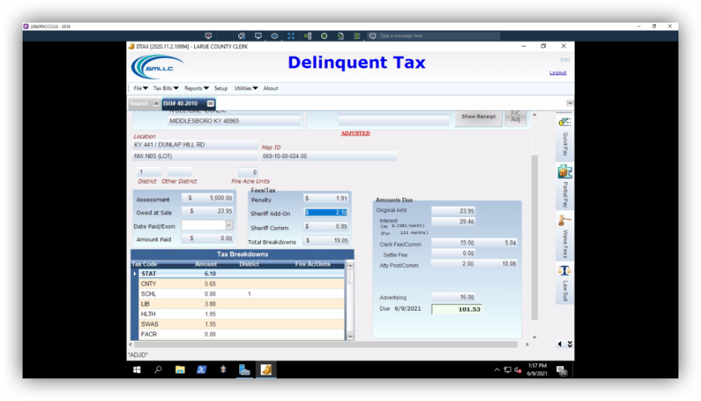The width and height of the screenshot is (701, 401).
Task: Select the Waive Fees gavel icon
Action: (x=564, y=220)
